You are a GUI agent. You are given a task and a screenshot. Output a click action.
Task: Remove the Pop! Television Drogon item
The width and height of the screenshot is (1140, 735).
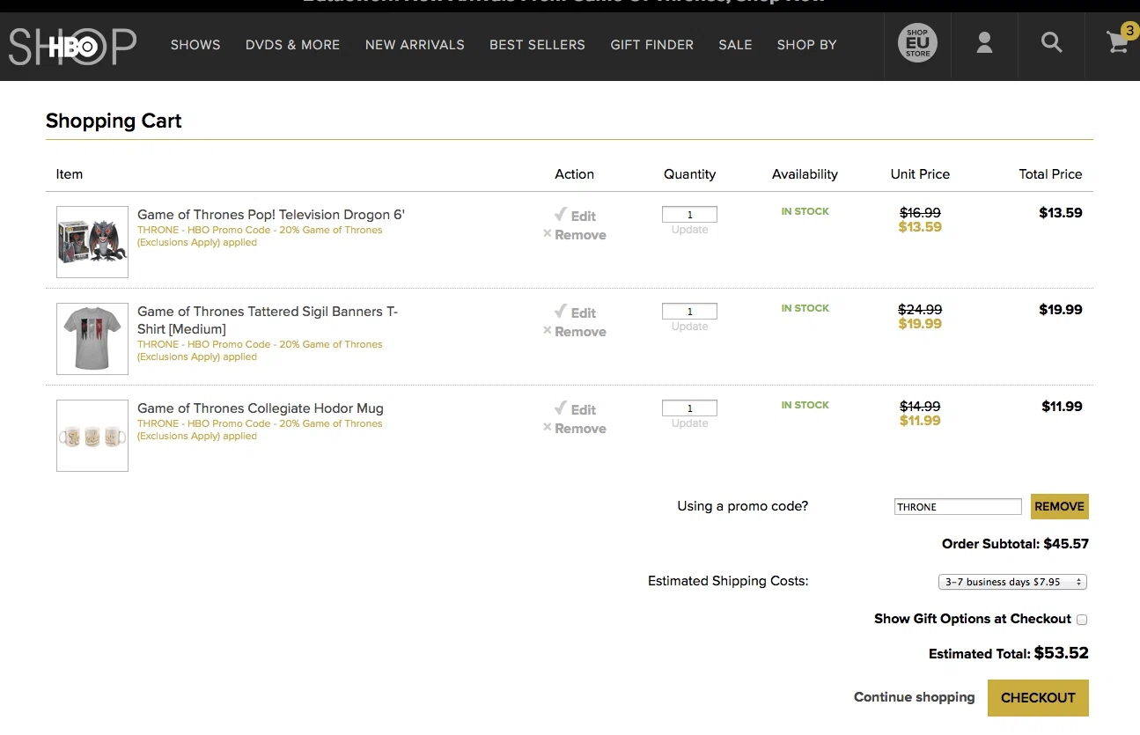(x=575, y=235)
